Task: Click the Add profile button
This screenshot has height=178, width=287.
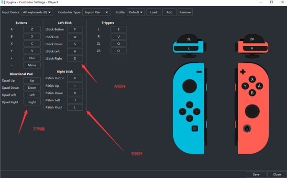Action: pos(169,12)
